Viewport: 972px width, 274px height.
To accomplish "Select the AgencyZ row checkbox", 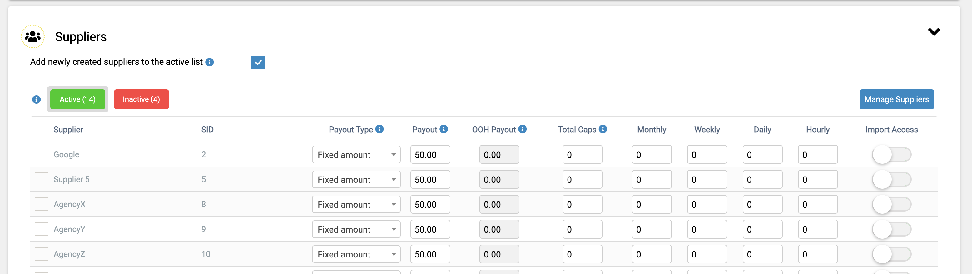I will (x=42, y=254).
